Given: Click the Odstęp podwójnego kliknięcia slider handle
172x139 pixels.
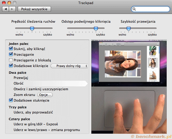Looking at the screenshot, I should [x=96, y=29].
